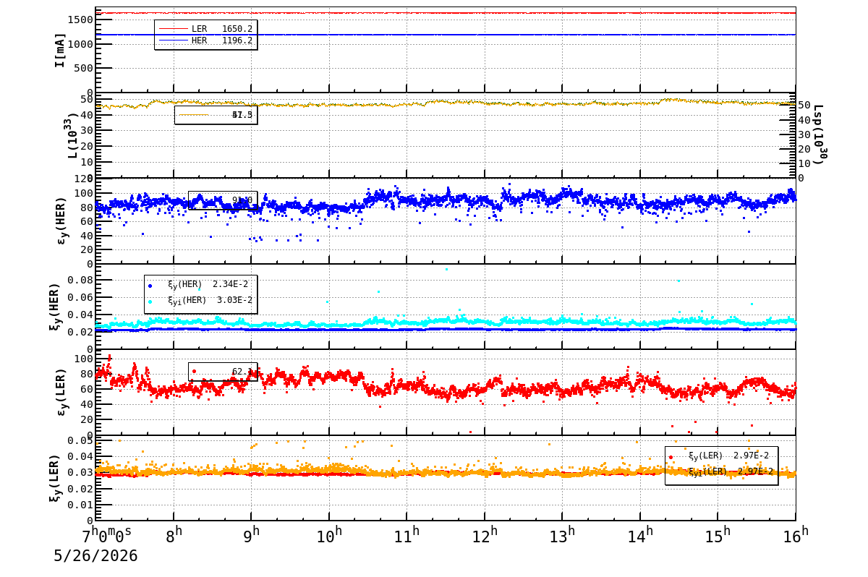Select the Lsp(10^30) right axis label

[x=820, y=134]
